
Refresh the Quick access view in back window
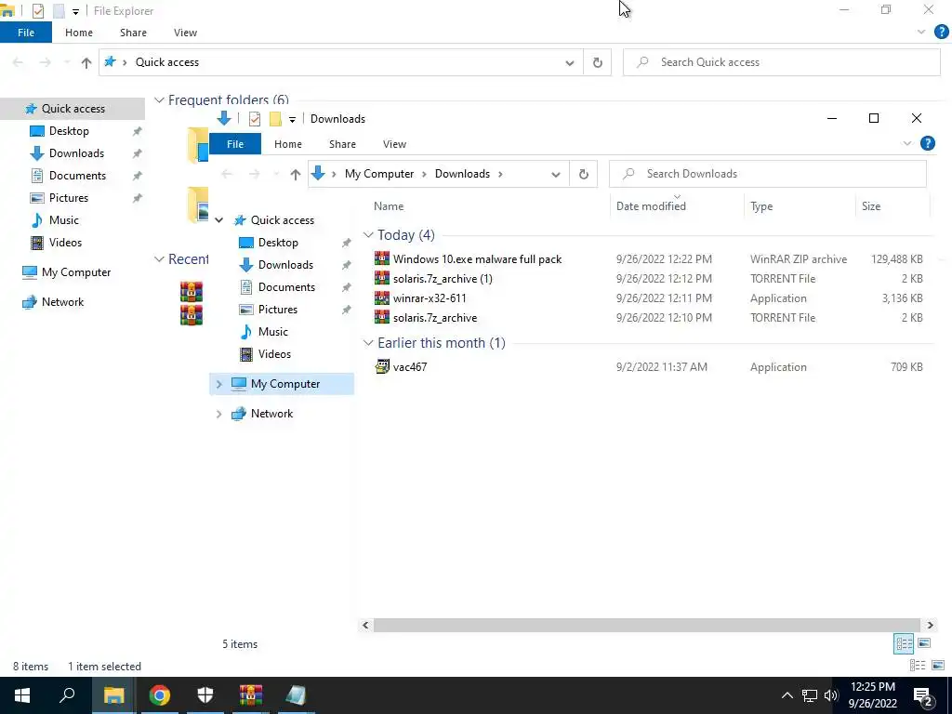[598, 62]
